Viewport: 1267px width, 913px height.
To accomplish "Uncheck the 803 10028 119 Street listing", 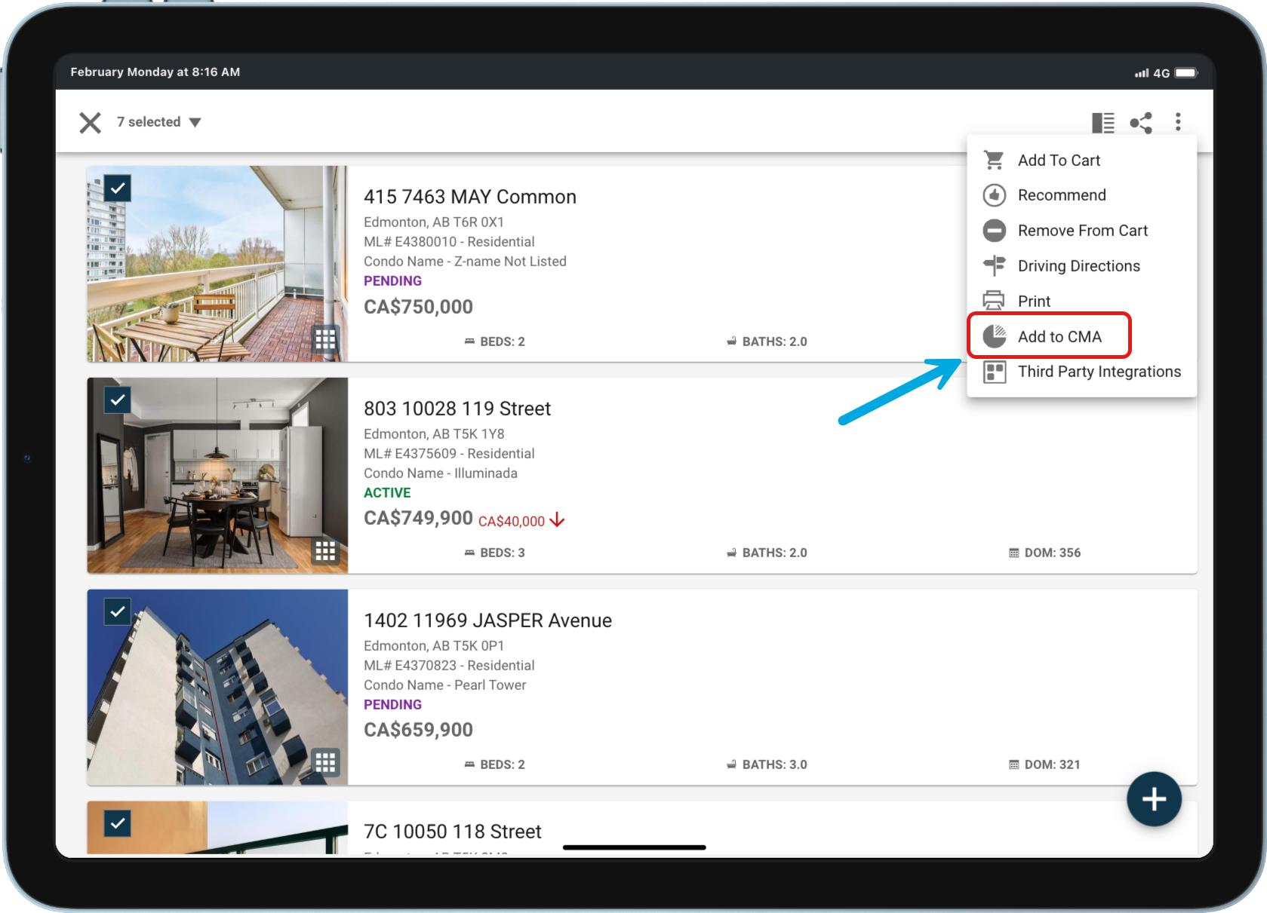I will [118, 400].
